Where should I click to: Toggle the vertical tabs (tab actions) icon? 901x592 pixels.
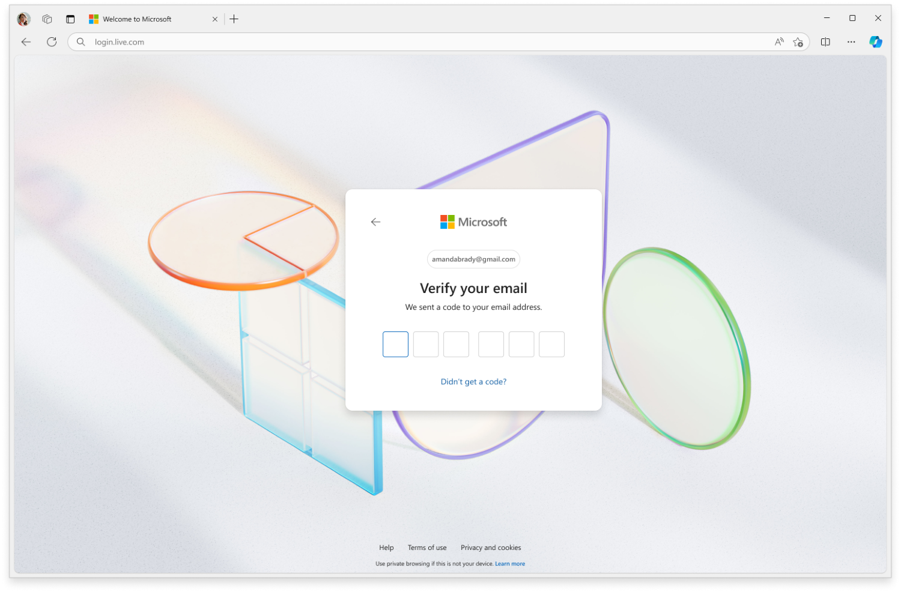point(70,19)
